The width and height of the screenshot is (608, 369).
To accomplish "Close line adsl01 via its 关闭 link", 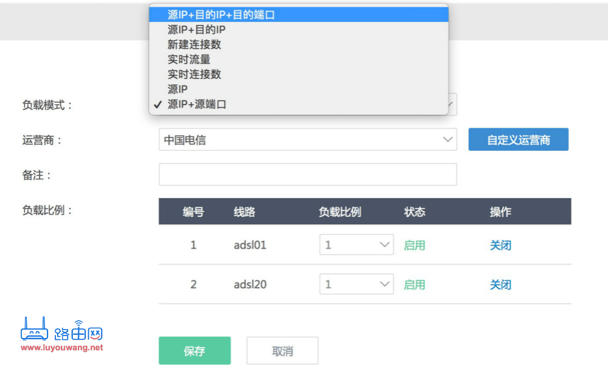I will (500, 244).
